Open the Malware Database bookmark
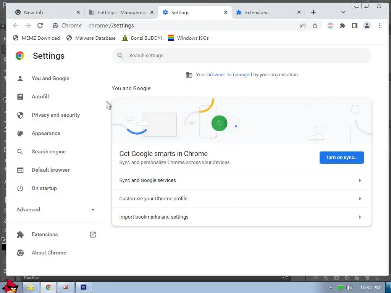The image size is (391, 293). pos(91,38)
